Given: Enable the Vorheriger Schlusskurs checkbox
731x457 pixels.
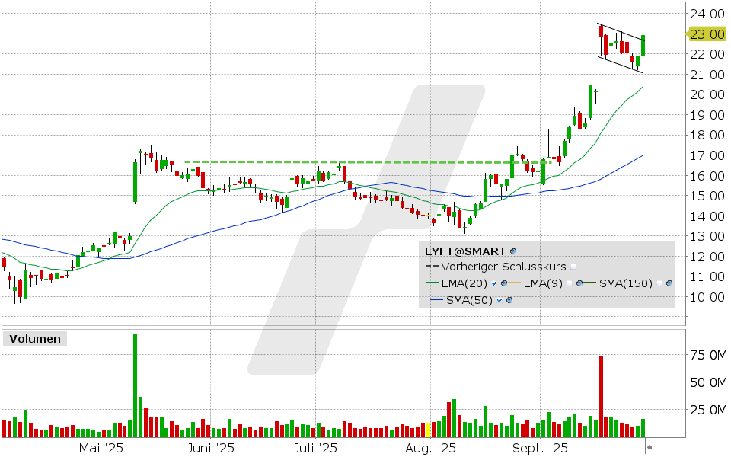Looking at the screenshot, I should click(573, 267).
